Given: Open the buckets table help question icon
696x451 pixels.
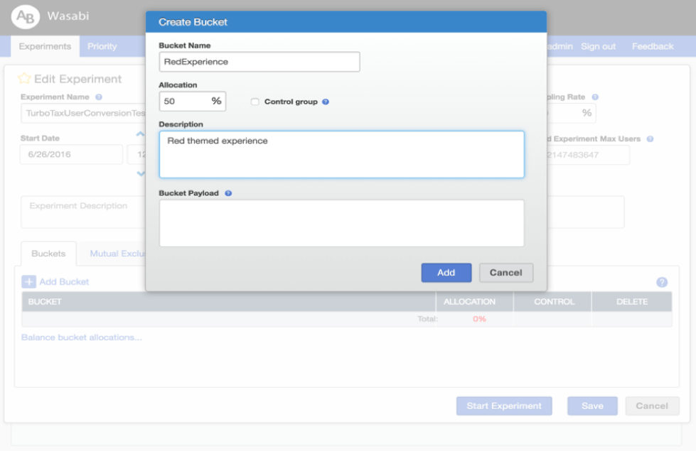Looking at the screenshot, I should pos(661,282).
